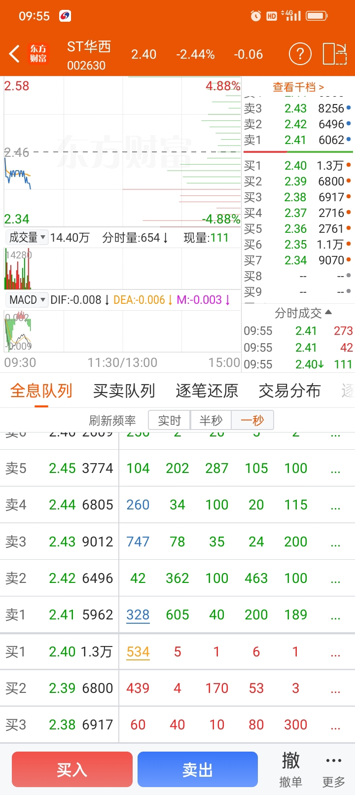Tap 卖5 price 2.45 in queue list
The image size is (355, 795).
(62, 468)
